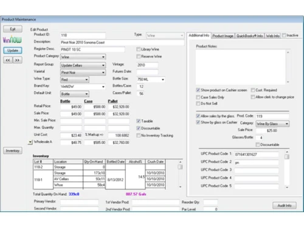Image resolution: width=304 pixels, height=228 pixels.
Task: Enable the Reserve Wine checkbox
Action: point(139,57)
